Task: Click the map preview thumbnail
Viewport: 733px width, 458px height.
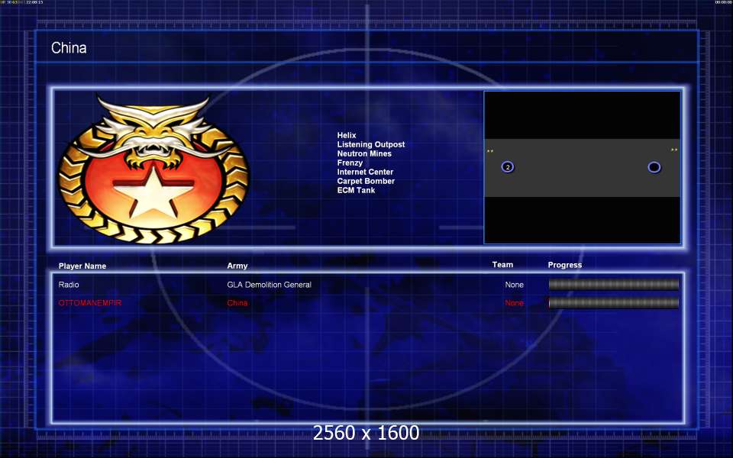Action: click(582, 167)
